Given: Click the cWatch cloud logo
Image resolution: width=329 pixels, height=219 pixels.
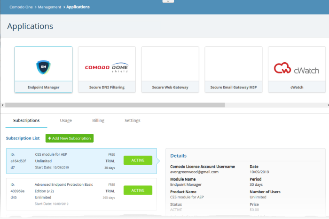Looking at the screenshot, I should [297, 68].
